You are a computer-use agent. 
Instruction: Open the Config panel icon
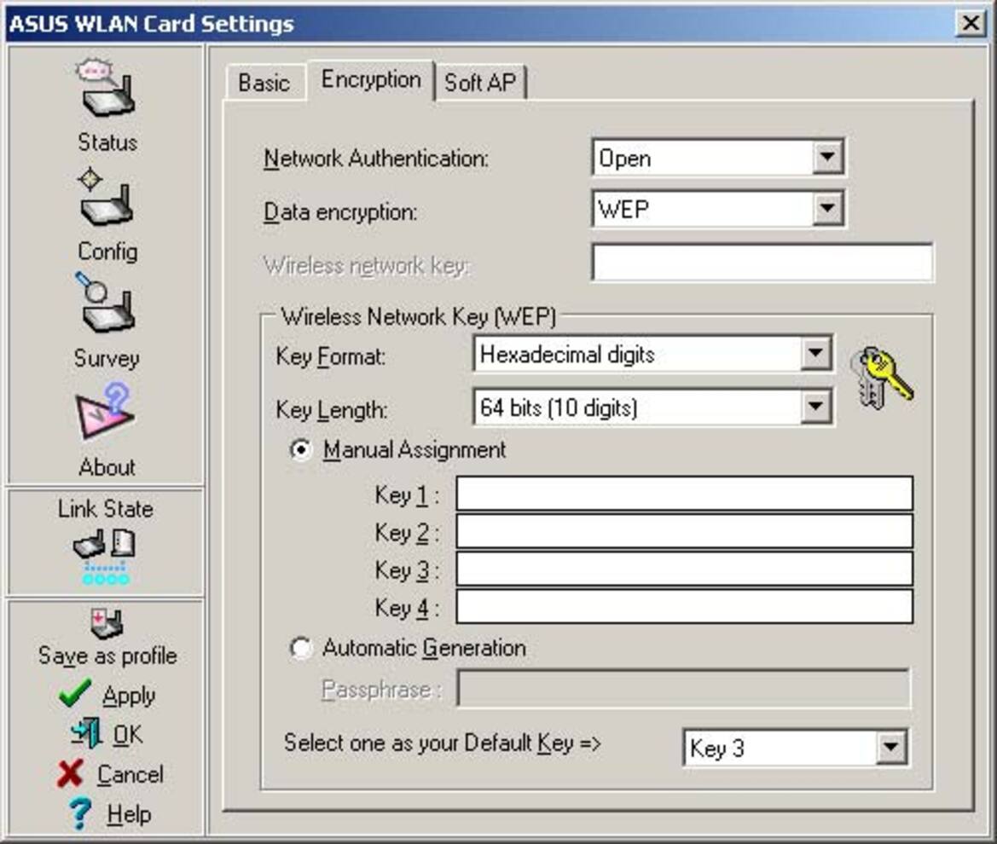[x=107, y=197]
